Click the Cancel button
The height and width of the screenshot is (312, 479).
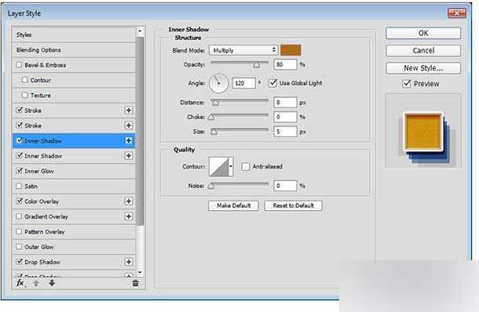(x=423, y=51)
